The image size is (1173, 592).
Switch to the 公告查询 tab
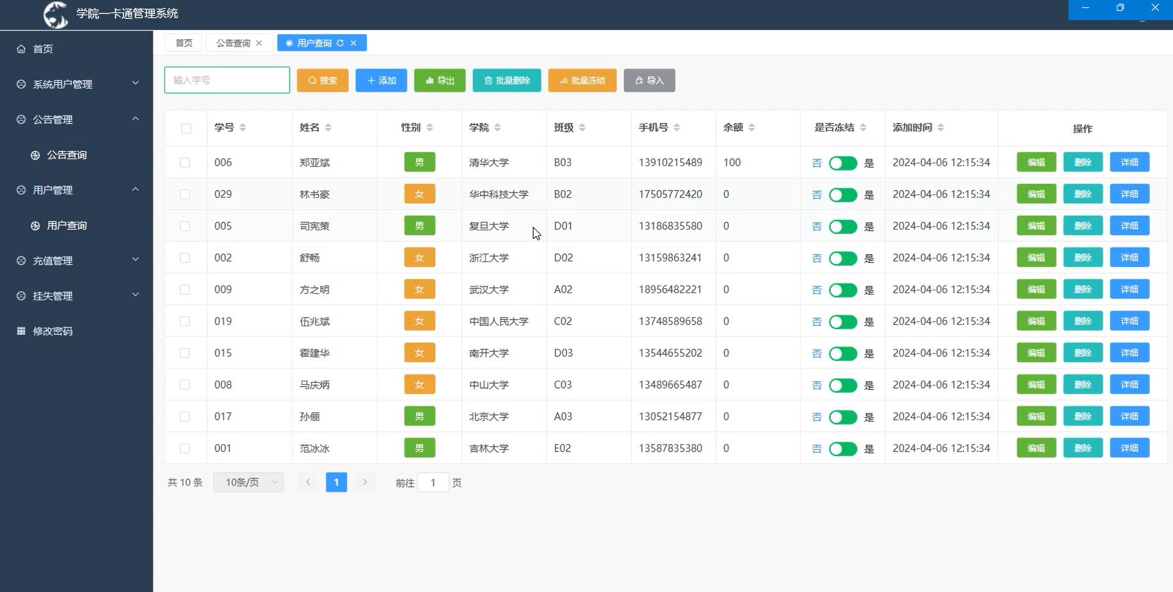(x=233, y=43)
